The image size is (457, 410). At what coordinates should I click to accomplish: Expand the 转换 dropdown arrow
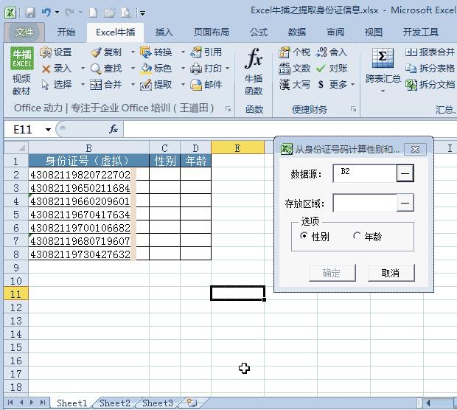pos(184,52)
